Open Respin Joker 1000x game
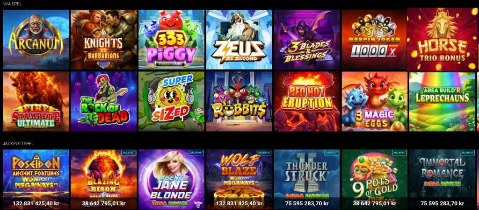The width and height of the screenshot is (479, 210). 375,40
